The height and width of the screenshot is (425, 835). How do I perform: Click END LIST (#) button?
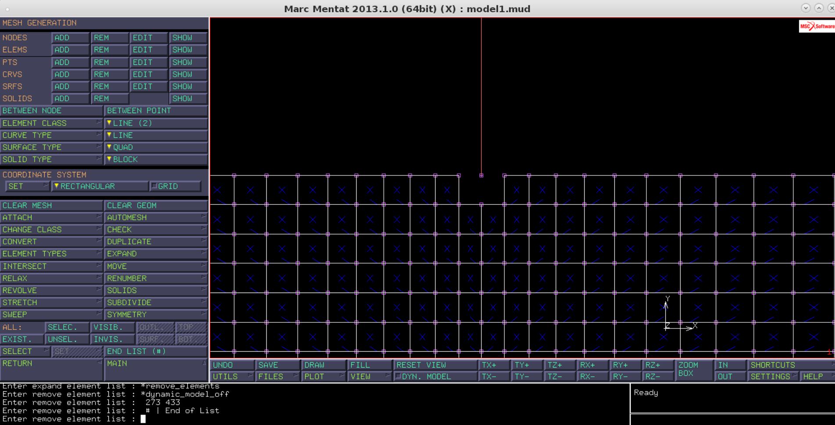pos(156,351)
